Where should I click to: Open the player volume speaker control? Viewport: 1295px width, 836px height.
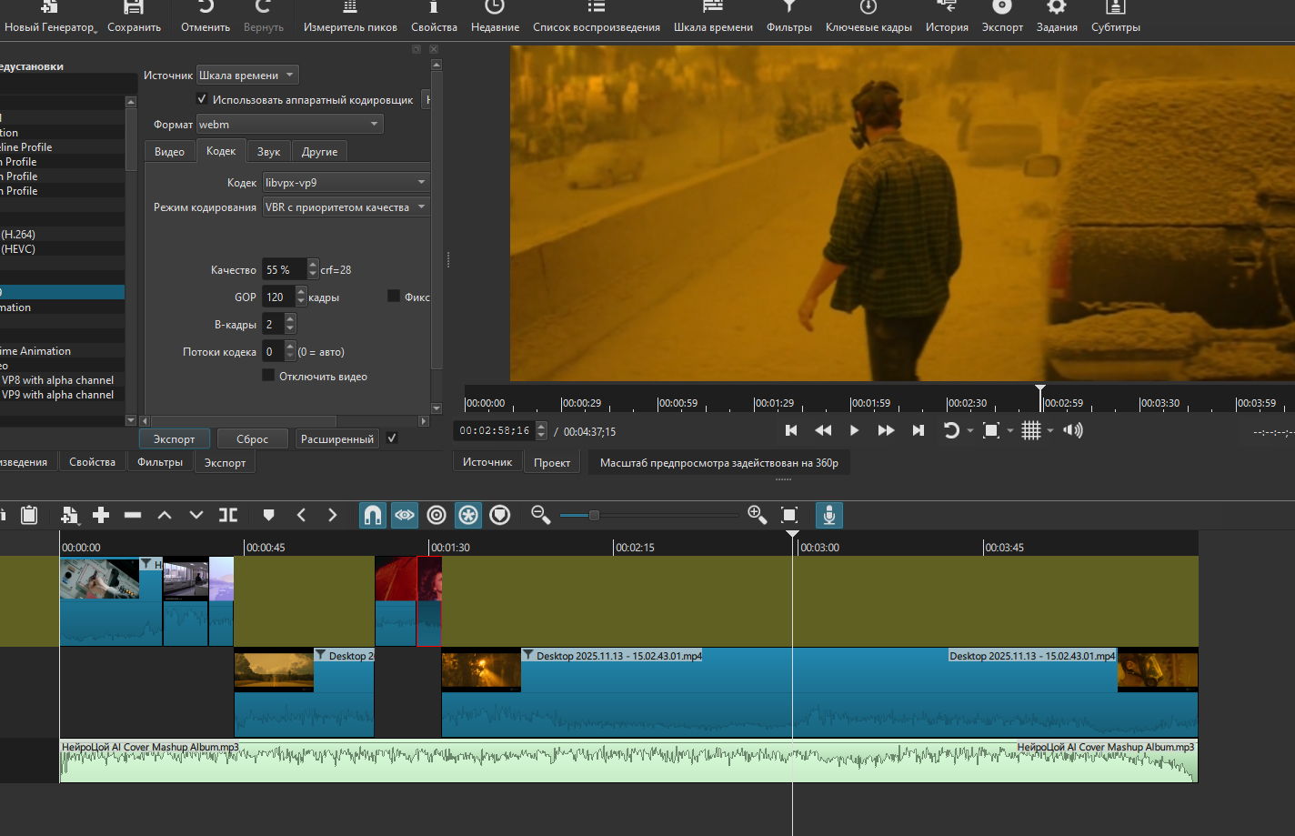click(1073, 430)
